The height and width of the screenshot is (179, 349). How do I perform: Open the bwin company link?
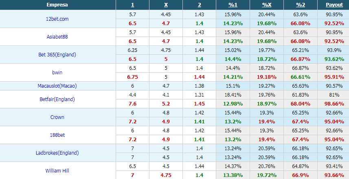[x=57, y=73]
